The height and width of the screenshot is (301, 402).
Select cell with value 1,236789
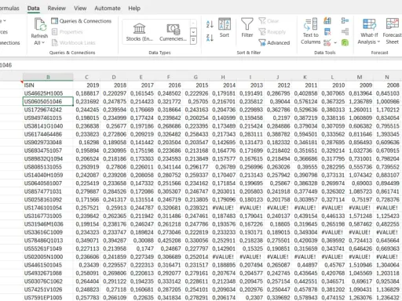(x=360, y=101)
